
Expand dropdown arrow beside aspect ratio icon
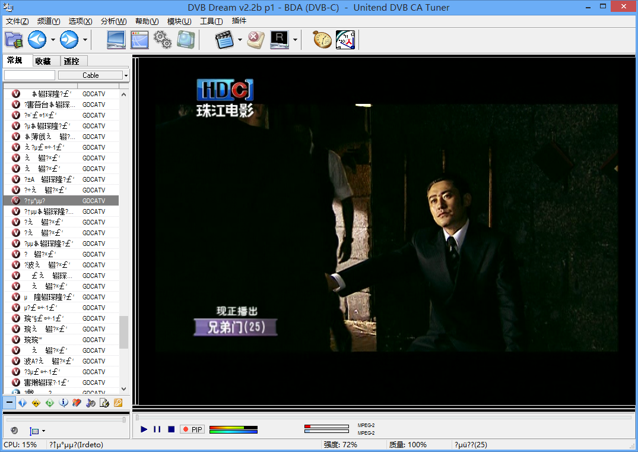pyautogui.click(x=43, y=431)
